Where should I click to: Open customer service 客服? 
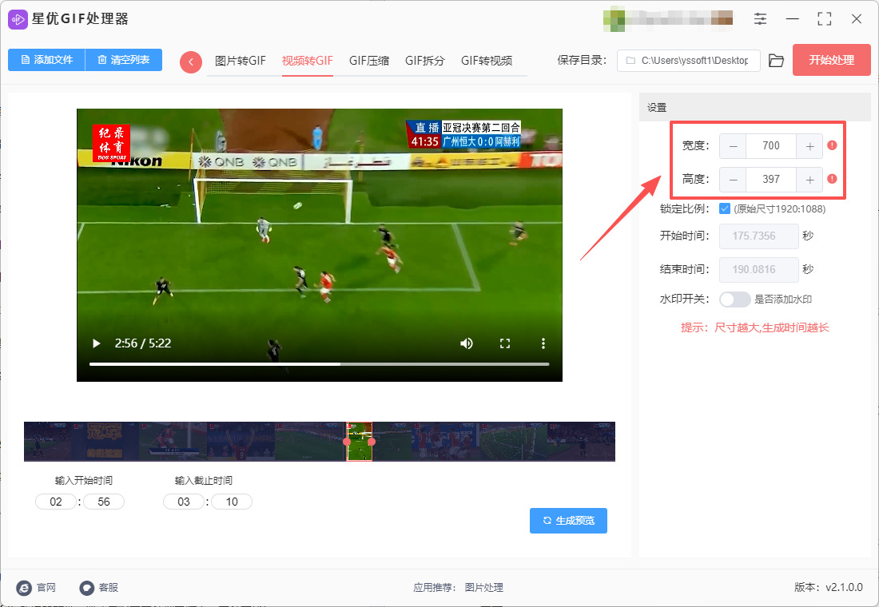(x=98, y=587)
